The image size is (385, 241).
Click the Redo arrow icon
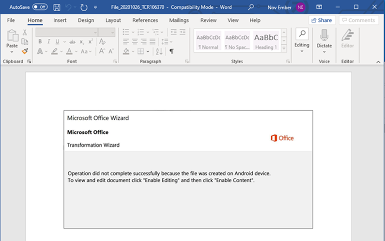point(84,7)
